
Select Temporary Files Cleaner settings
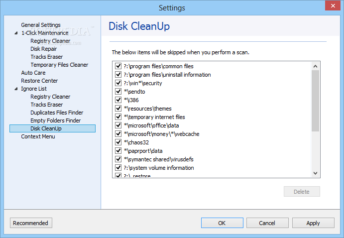[59, 65]
